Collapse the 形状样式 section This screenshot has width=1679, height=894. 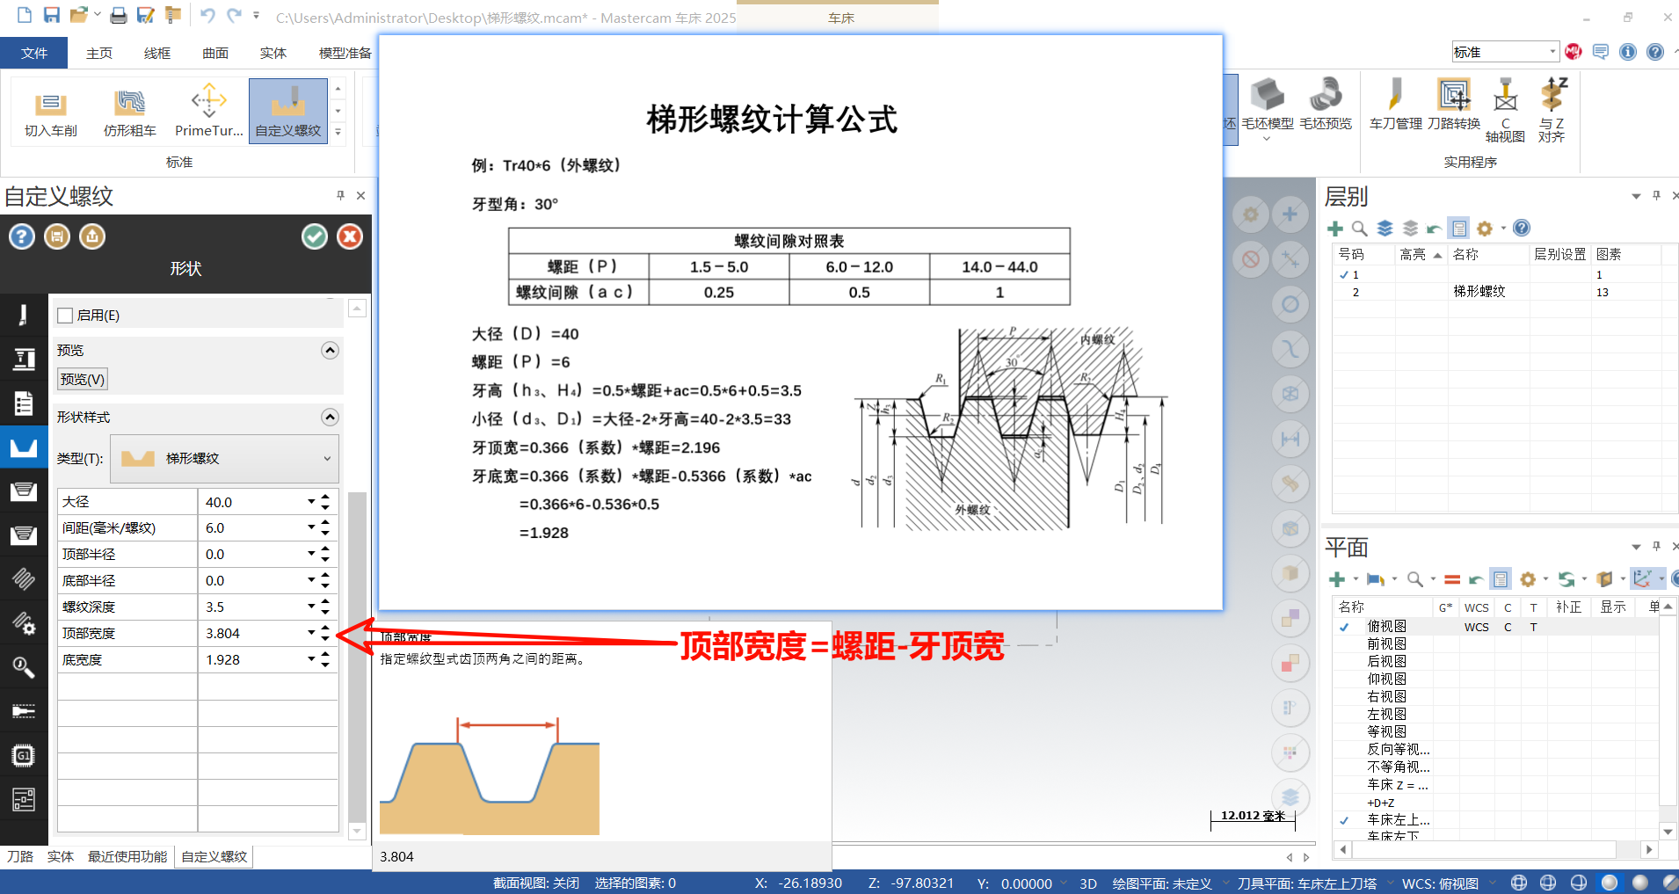pyautogui.click(x=330, y=417)
